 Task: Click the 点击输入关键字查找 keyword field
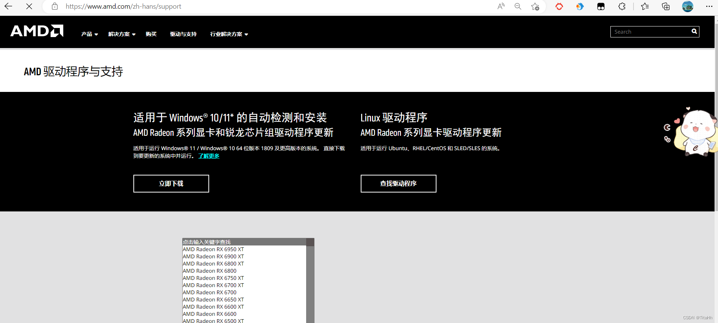click(x=244, y=242)
